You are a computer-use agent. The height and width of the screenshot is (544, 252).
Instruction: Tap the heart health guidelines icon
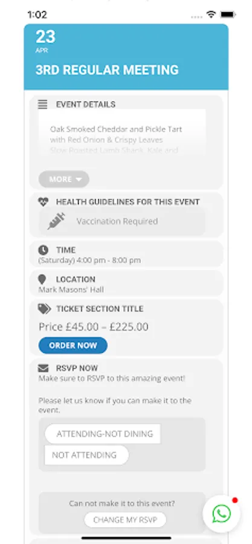(43, 202)
